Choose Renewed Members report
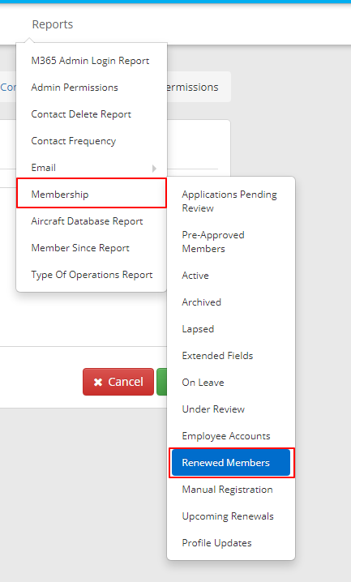 tap(231, 463)
